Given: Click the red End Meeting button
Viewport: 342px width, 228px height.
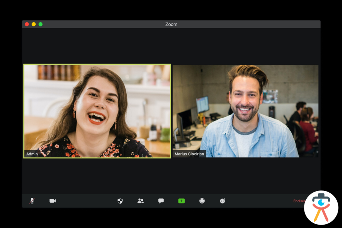Looking at the screenshot, I should coord(299,201).
